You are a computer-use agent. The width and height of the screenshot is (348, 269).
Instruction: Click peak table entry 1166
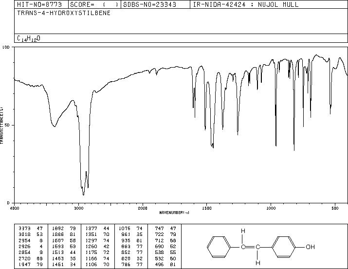click(x=91, y=259)
